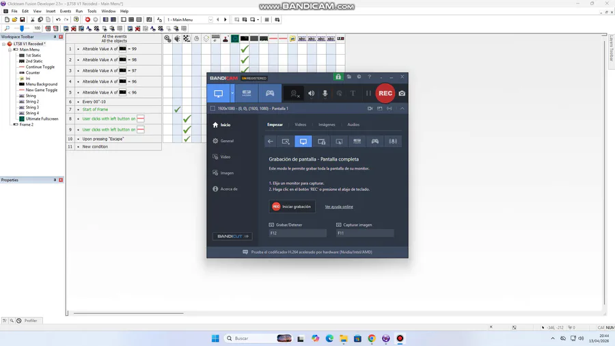The height and width of the screenshot is (346, 615).
Task: Select Bandicam screen recording mode button
Action: coord(219,94)
